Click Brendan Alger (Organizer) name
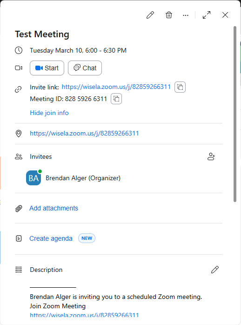This screenshot has width=241, height=325. 83,178
